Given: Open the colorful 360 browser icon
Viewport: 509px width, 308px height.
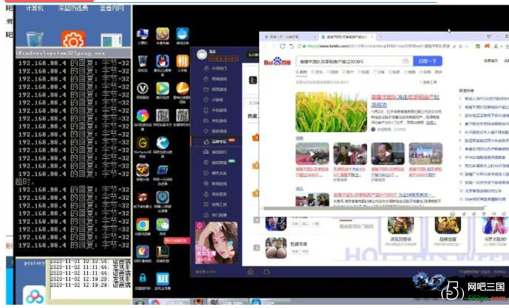Looking at the screenshot, I should click(x=143, y=115).
